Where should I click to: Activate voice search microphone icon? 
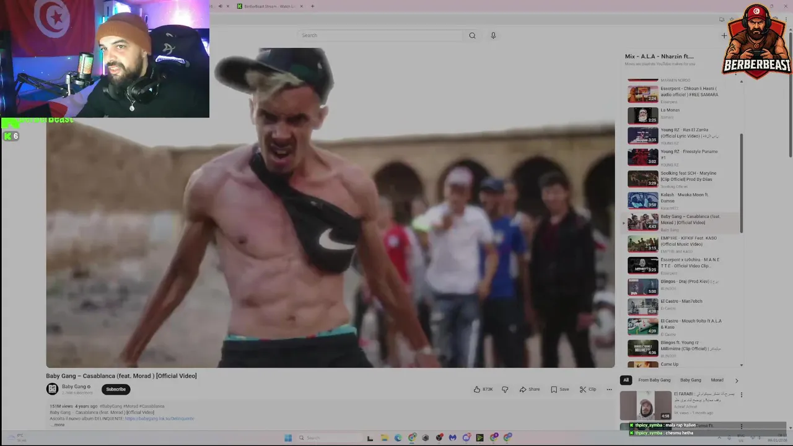coord(493,35)
